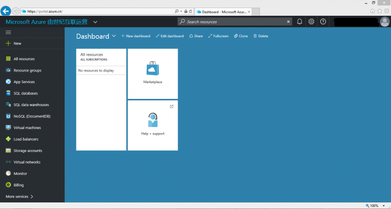Click the Billing circle icon
Image resolution: width=391 pixels, height=209 pixels.
pyautogui.click(x=8, y=185)
